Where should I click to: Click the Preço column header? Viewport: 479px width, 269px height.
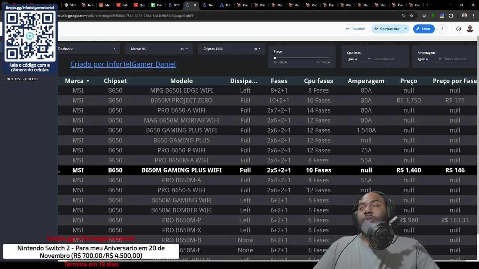pos(409,81)
